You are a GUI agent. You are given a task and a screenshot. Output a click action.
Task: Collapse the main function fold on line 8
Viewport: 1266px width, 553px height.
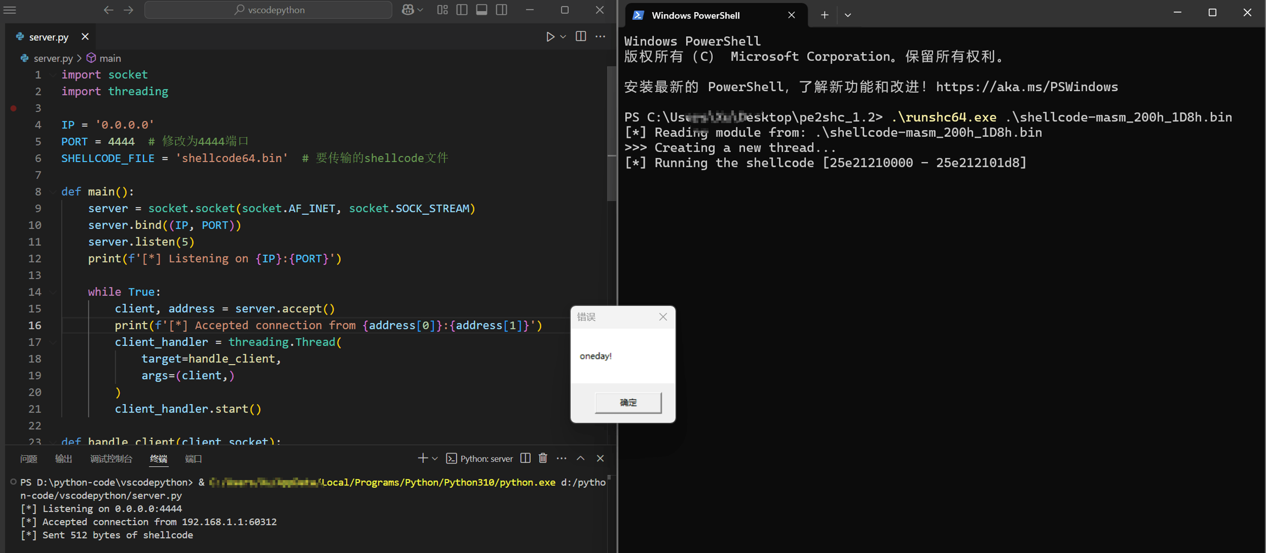pyautogui.click(x=53, y=192)
